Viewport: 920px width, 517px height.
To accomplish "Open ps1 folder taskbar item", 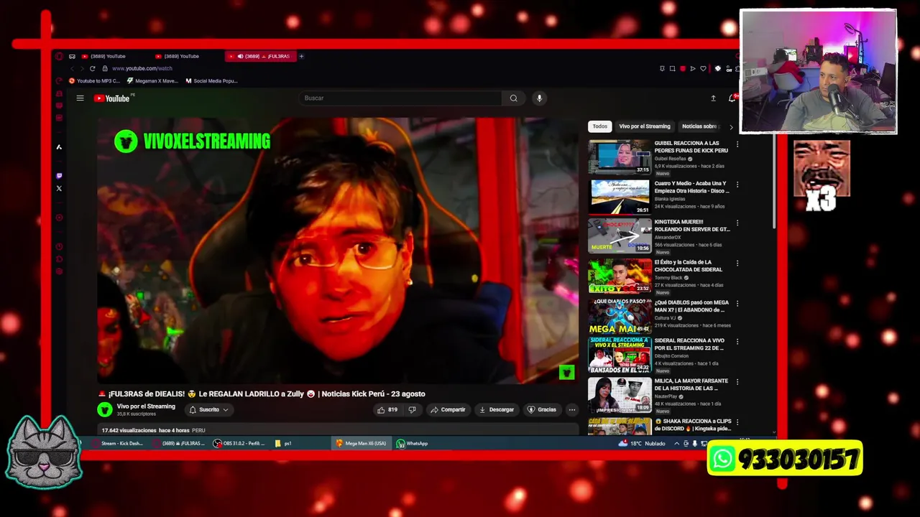I will pyautogui.click(x=283, y=444).
